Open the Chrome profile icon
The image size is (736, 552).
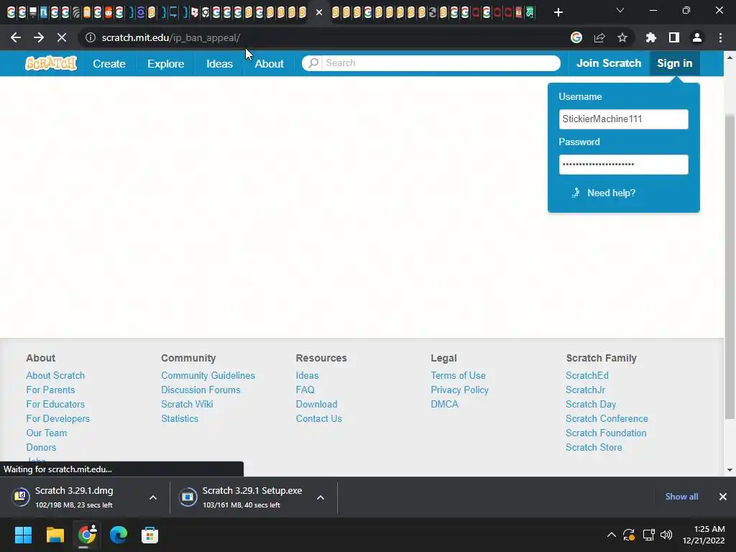coord(697,37)
